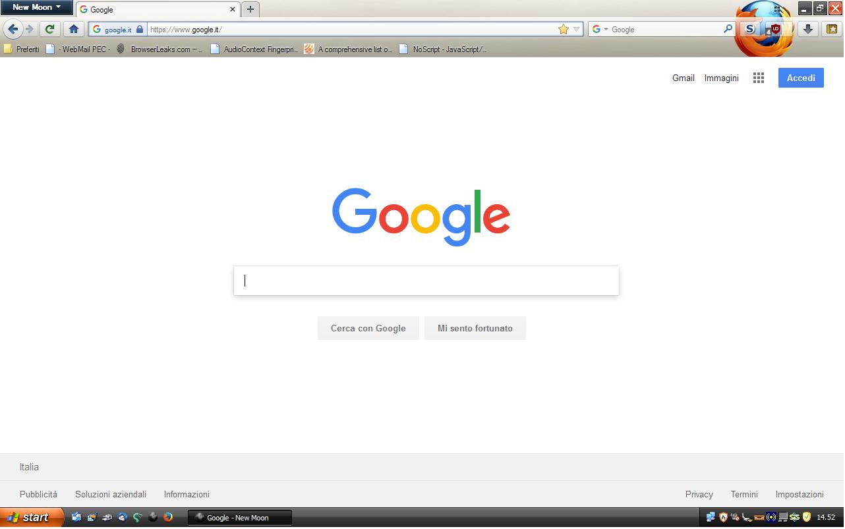The image size is (845, 529).
Task: Expand the address bar history dropdown
Action: point(577,29)
